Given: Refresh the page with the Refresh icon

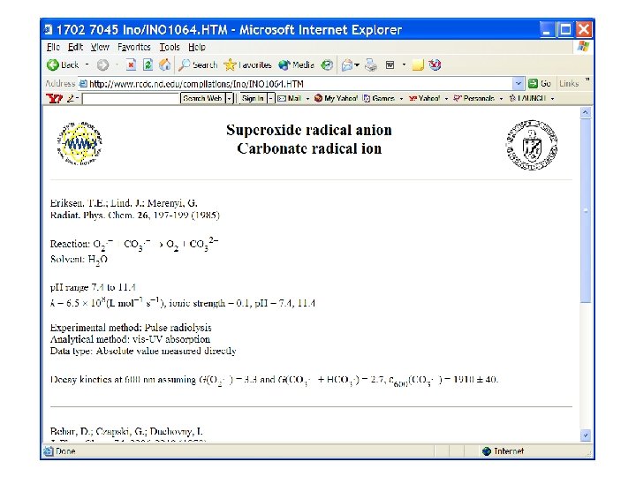Looking at the screenshot, I should (x=148, y=64).
